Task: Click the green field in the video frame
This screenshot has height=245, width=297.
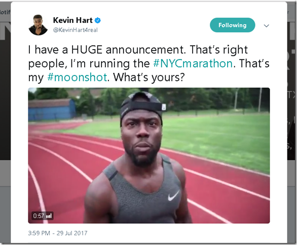Action: (218, 136)
